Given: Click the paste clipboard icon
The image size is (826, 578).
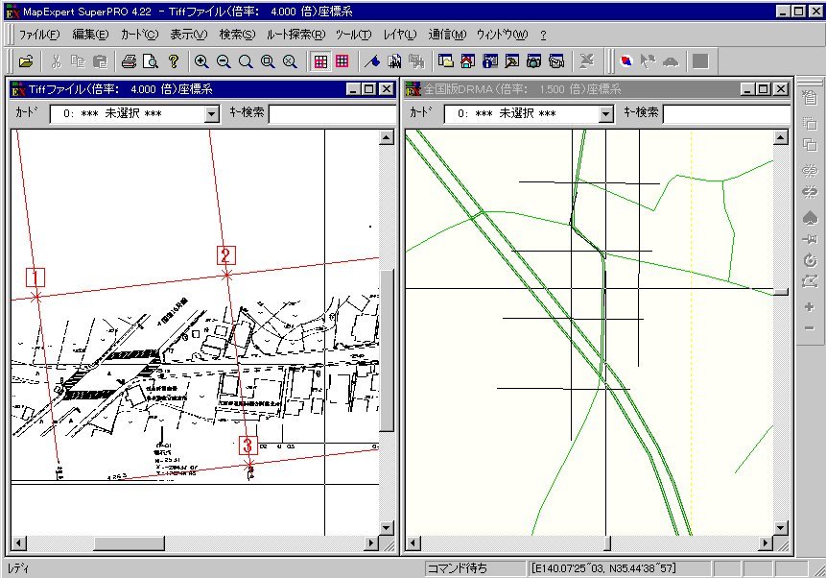Looking at the screenshot, I should pos(100,61).
